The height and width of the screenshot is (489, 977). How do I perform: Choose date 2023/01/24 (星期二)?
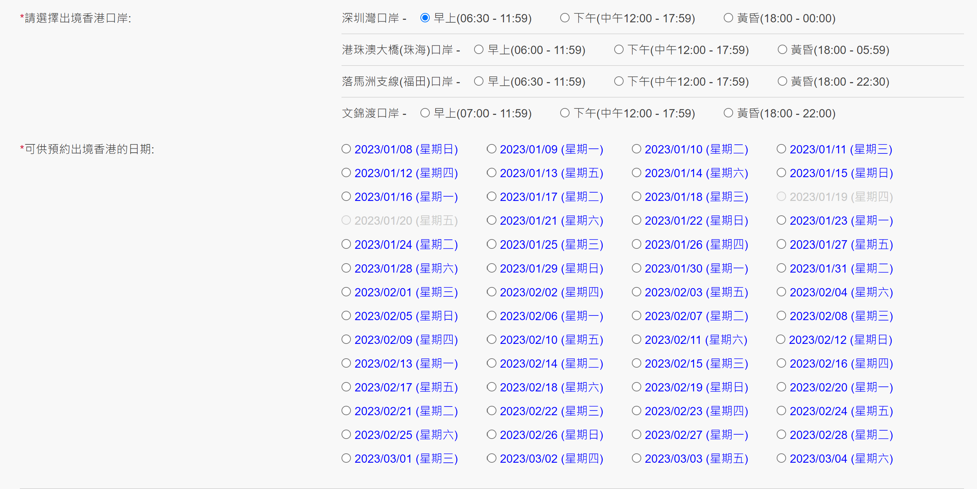[x=346, y=244]
